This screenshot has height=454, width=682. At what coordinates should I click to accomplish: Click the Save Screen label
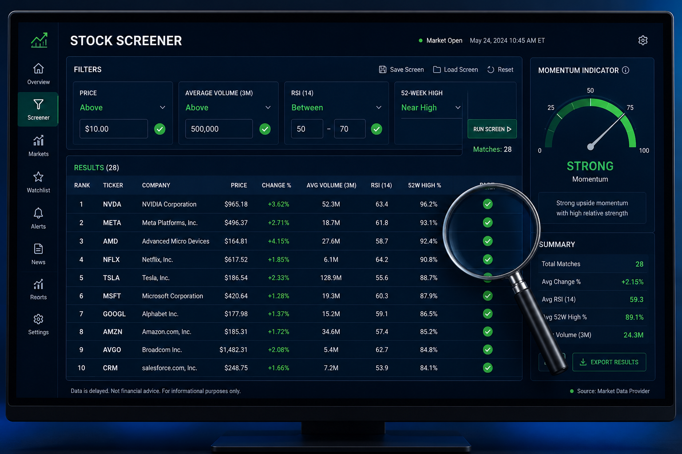(407, 70)
